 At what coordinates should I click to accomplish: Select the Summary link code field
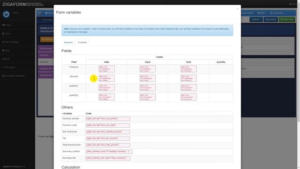point(108,158)
